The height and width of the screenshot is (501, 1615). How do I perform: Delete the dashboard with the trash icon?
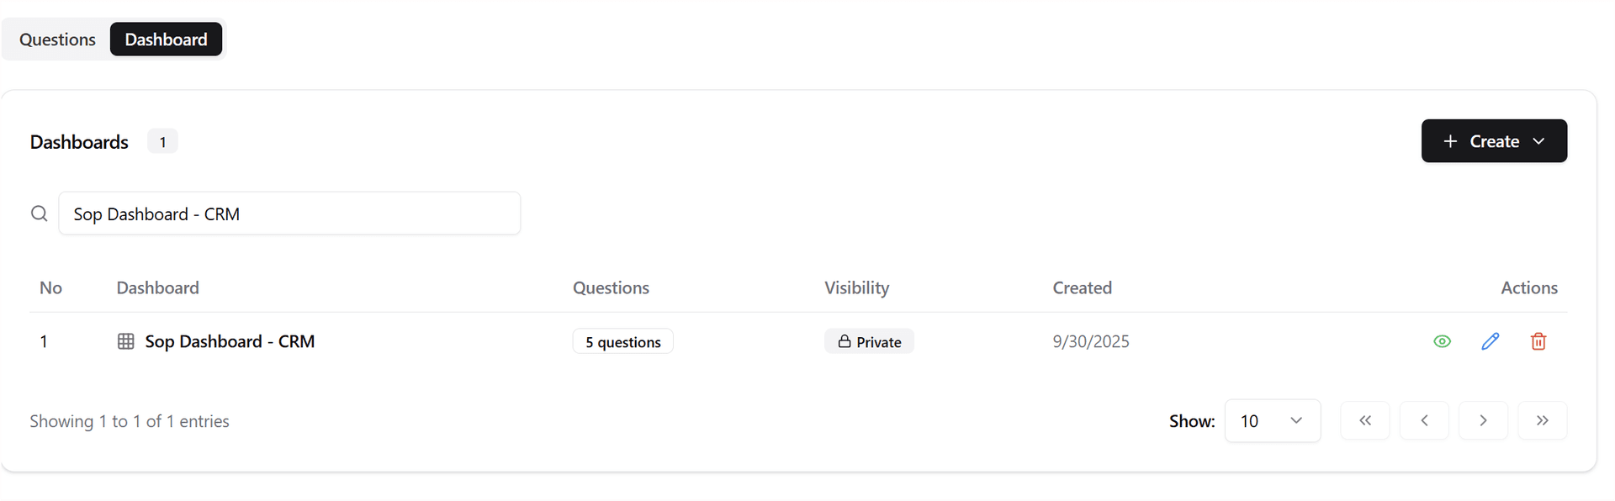1538,341
